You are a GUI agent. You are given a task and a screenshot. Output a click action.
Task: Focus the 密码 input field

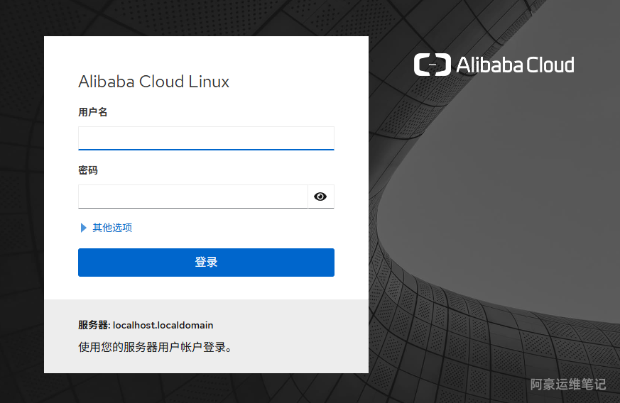192,197
